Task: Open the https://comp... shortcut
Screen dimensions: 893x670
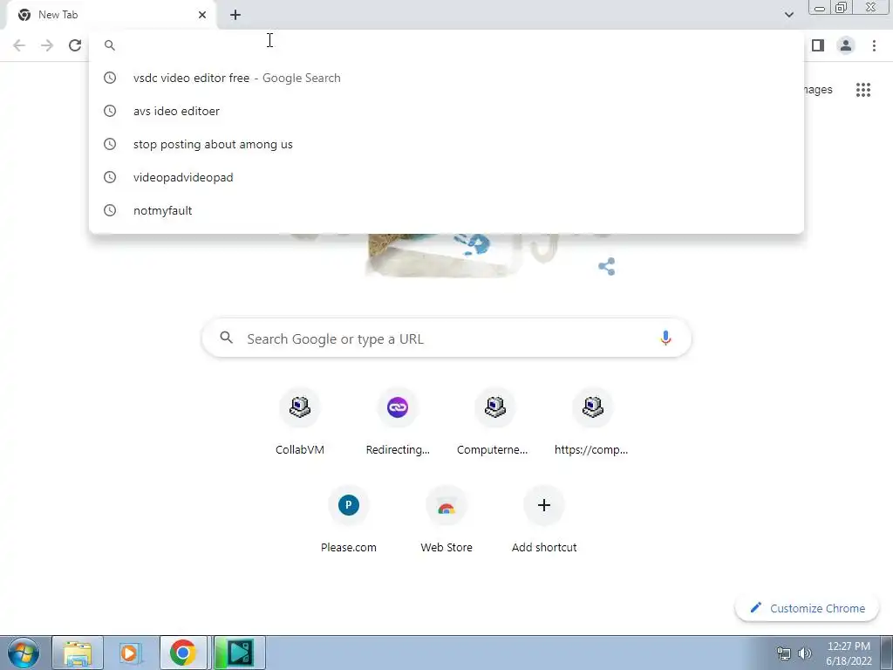Action: [592, 421]
